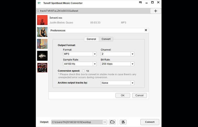Click the output path field
The image size is (198, 127).
pyautogui.click(x=77, y=122)
